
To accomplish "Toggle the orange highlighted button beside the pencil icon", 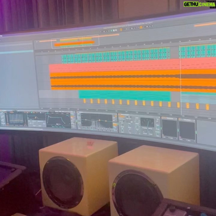I will pyautogui.click(x=141, y=27).
